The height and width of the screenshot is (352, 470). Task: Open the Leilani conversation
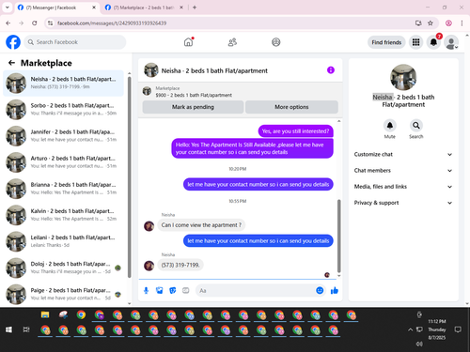[x=63, y=241]
